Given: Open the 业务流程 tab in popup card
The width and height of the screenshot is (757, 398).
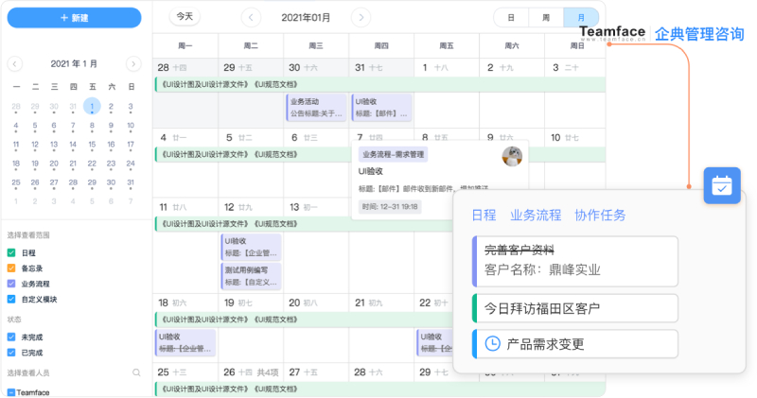Looking at the screenshot, I should 536,216.
